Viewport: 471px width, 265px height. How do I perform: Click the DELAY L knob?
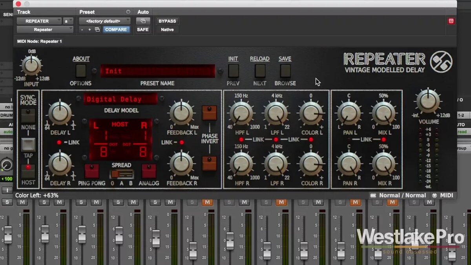pos(60,113)
